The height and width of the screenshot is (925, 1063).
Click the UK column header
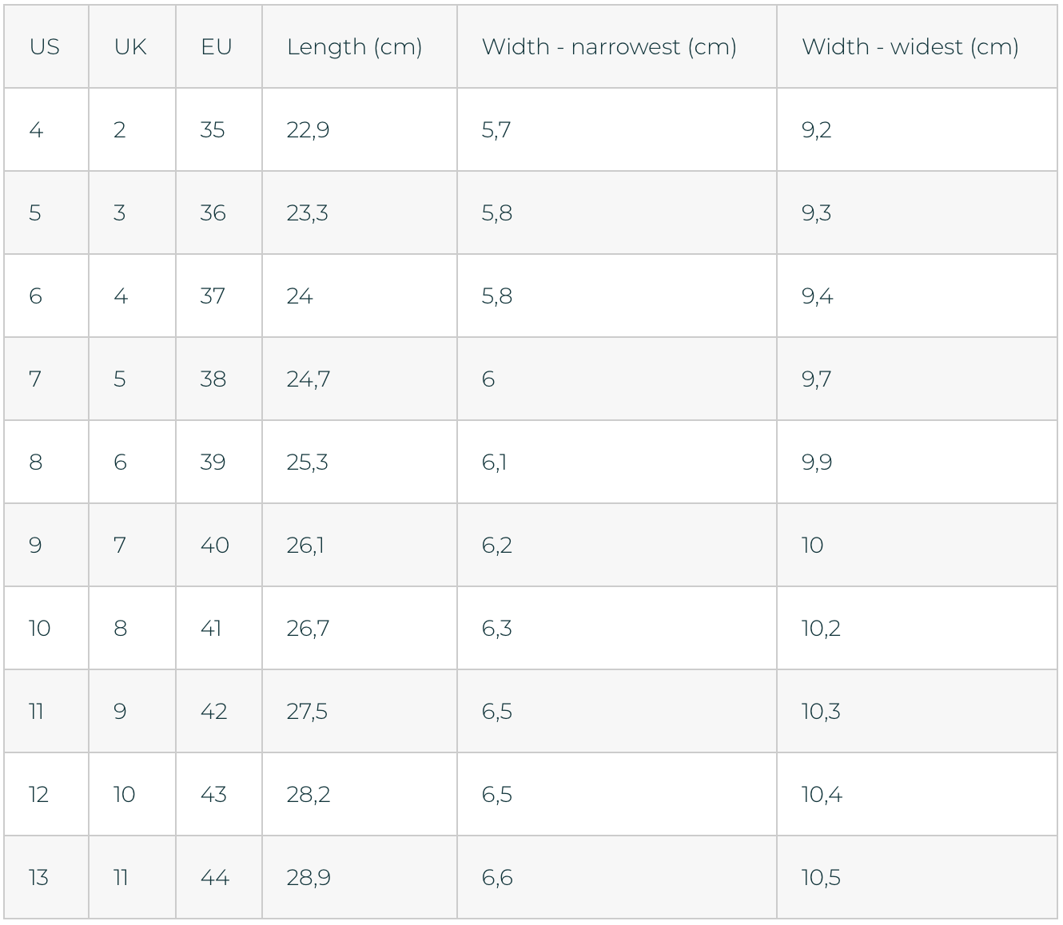coord(132,46)
